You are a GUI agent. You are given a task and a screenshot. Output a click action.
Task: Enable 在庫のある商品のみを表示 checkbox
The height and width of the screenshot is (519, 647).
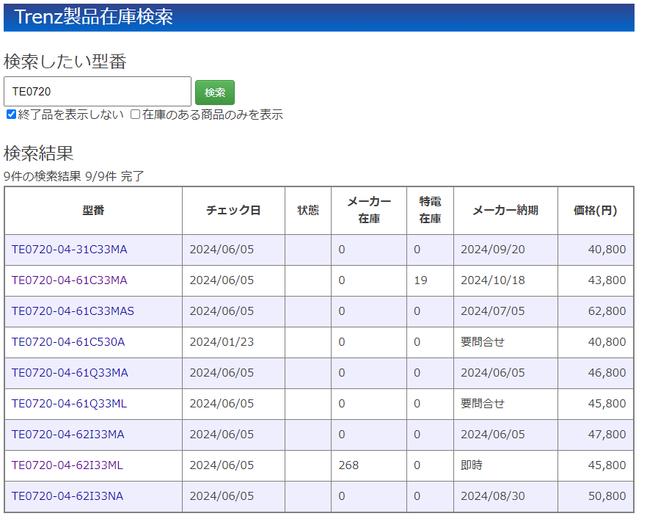(x=135, y=115)
